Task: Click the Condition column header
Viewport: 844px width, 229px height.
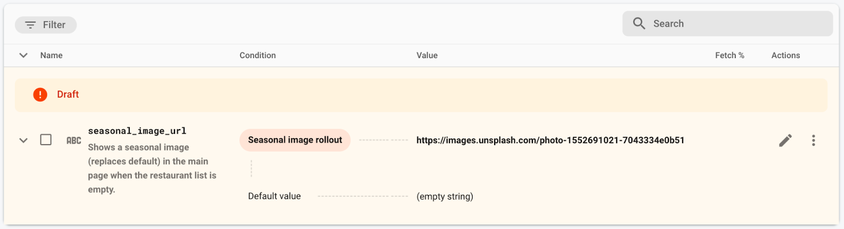Action: (x=257, y=55)
